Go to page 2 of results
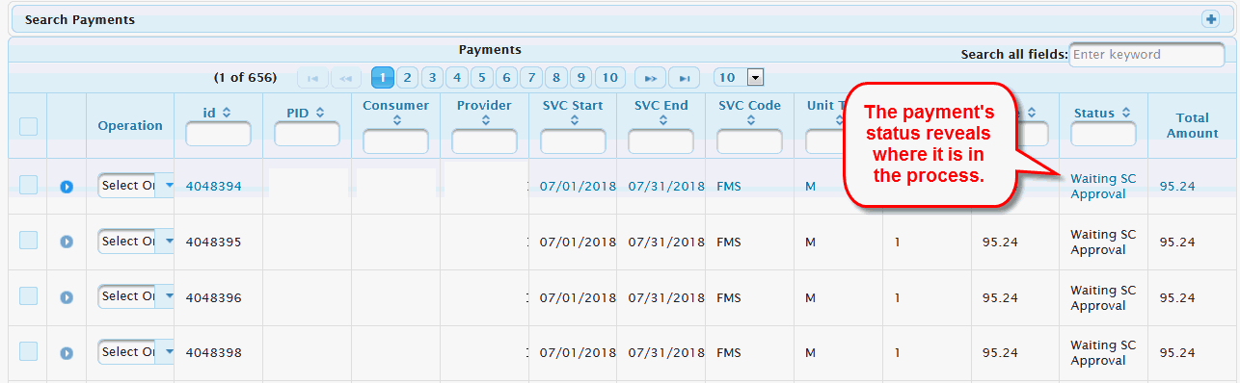The height and width of the screenshot is (383, 1240). coord(407,78)
